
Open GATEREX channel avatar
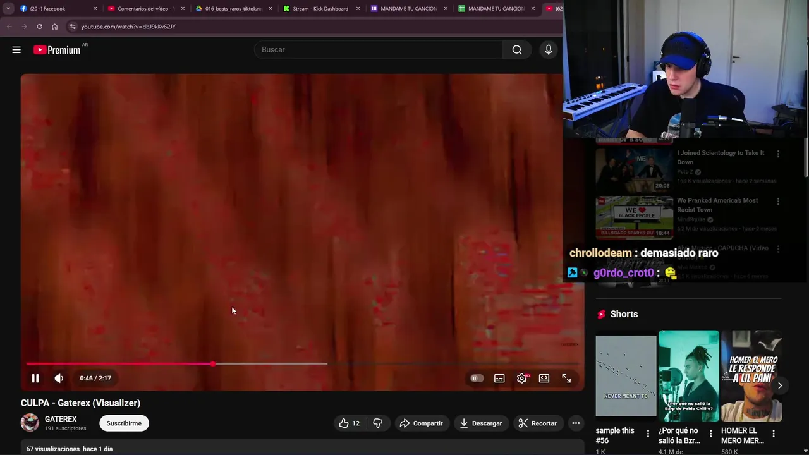pos(30,423)
